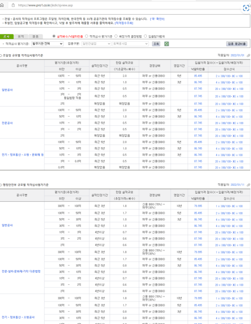
Task: Open the [적격점수조회] link
Action: click(x=124, y=23)
